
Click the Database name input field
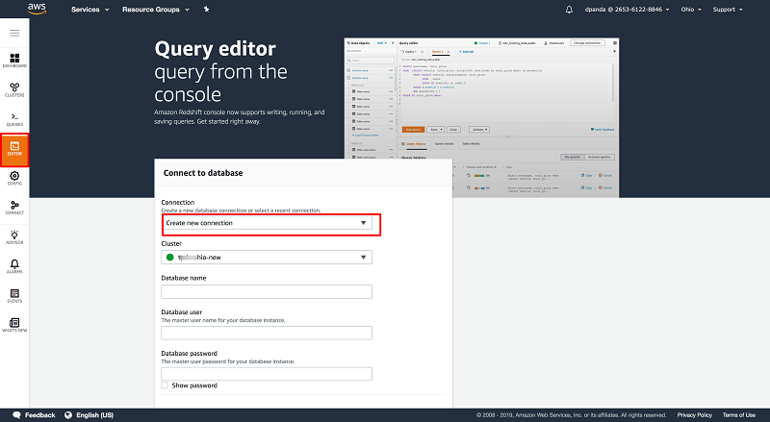(267, 291)
